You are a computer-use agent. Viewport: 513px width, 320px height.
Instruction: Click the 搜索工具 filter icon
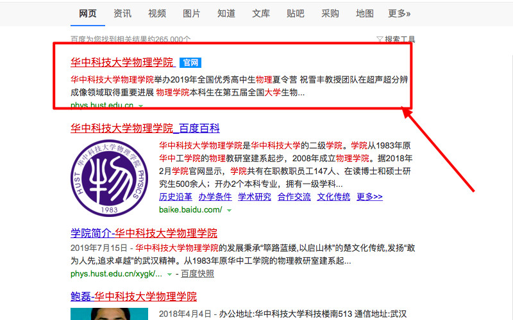(x=380, y=40)
